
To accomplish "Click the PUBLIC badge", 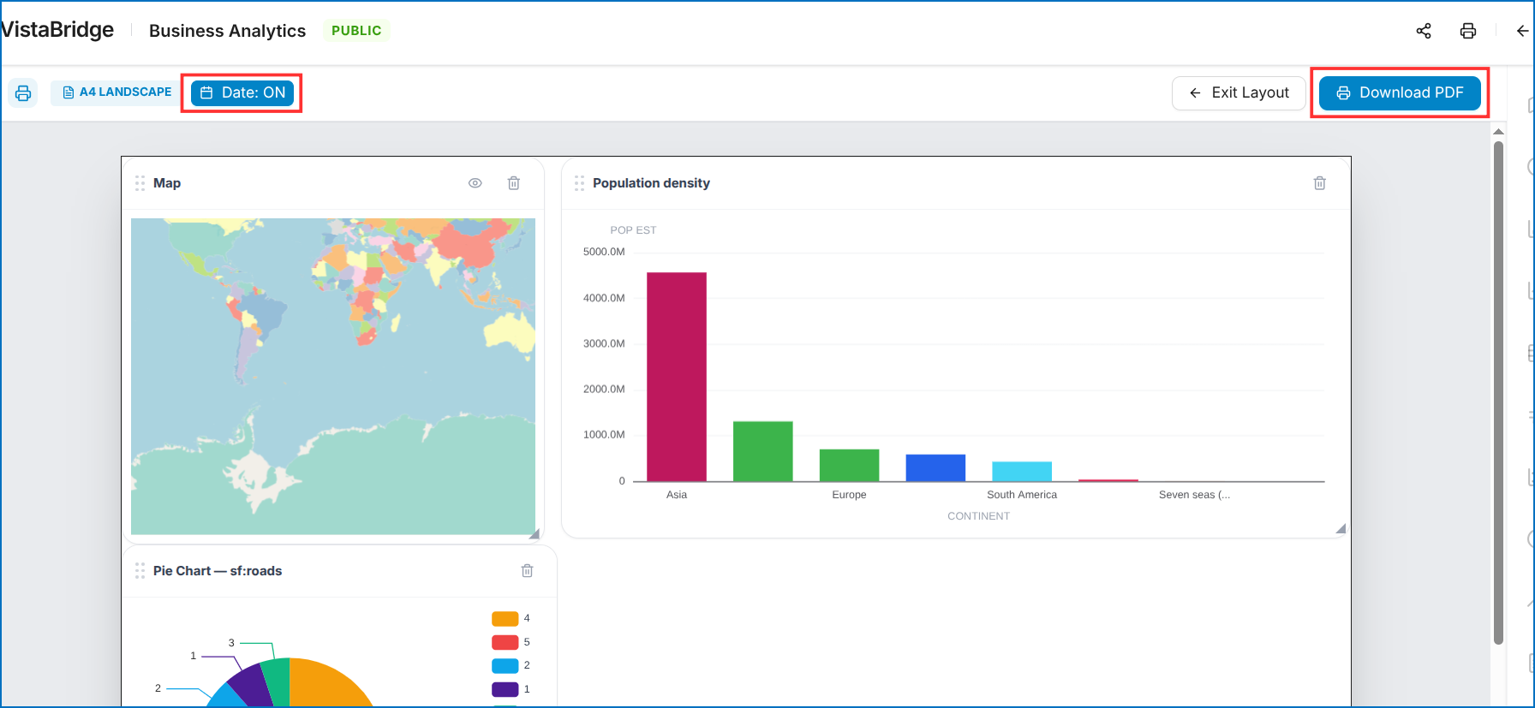I will click(x=356, y=31).
